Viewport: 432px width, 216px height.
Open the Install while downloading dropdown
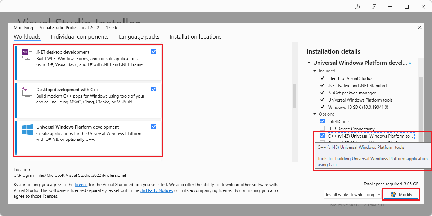tap(378, 194)
